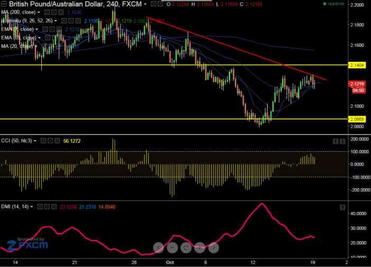
Task: Expand EMA (65, close) dropdown arrow
Action: (x=40, y=38)
